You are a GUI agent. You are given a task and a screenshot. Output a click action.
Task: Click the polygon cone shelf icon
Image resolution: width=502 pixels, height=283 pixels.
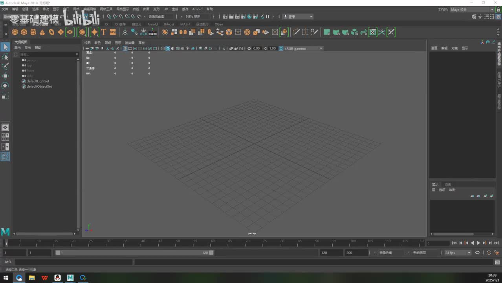[x=42, y=32]
